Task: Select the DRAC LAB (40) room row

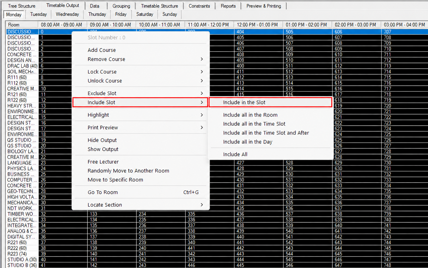Action: click(22, 66)
